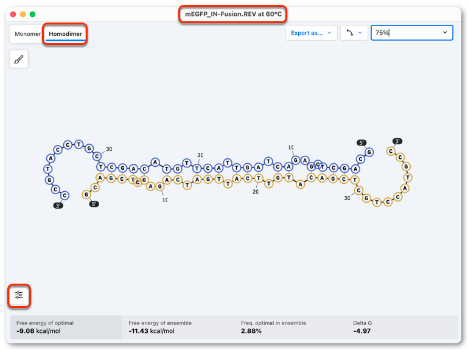The height and width of the screenshot is (350, 468).
Task: Open the display settings sliders icon
Action: [19, 295]
